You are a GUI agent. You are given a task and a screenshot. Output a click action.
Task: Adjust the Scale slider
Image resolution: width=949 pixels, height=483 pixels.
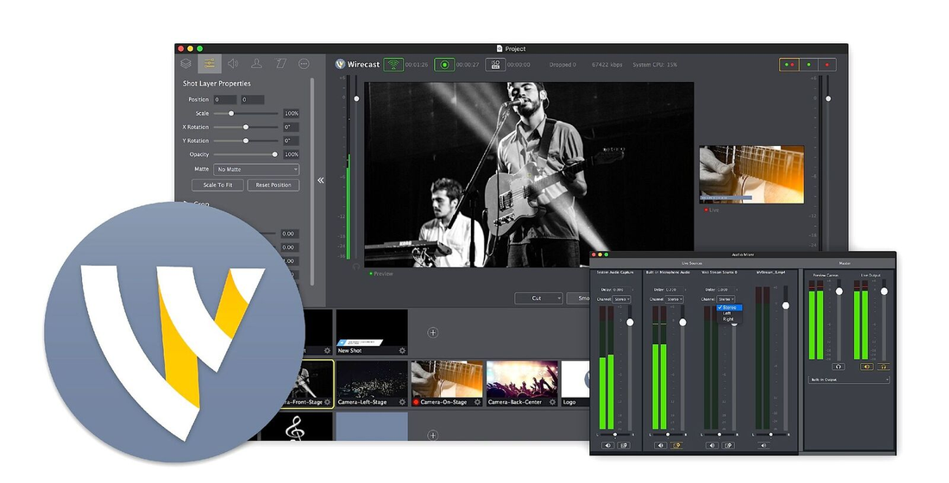[245, 113]
